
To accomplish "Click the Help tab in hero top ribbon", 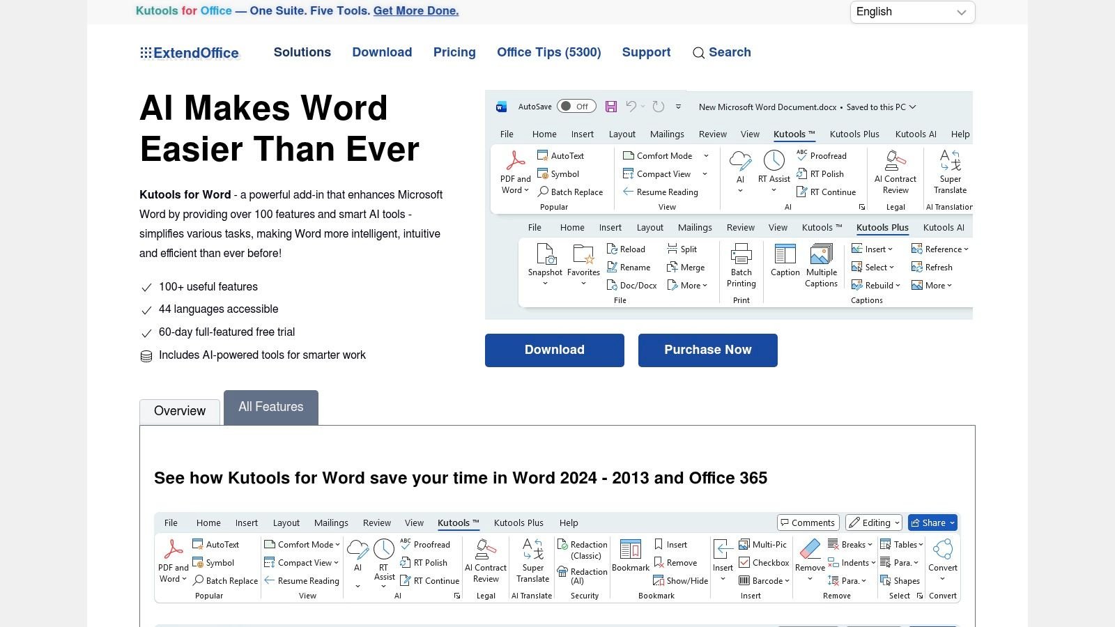I will [x=960, y=134].
